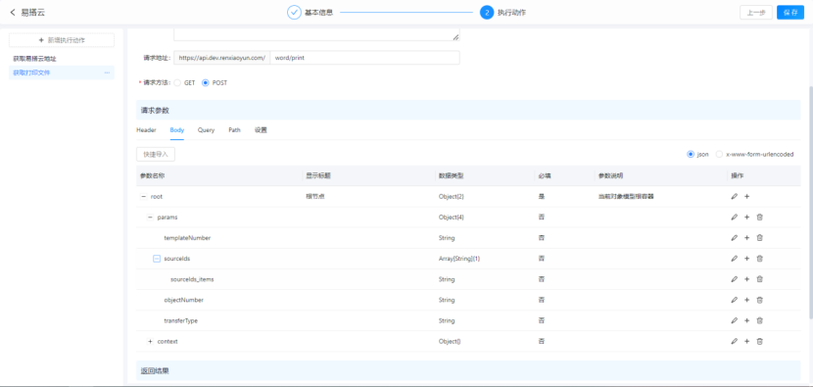Expand the context node
Screen dimensions: 813x387
click(x=151, y=341)
